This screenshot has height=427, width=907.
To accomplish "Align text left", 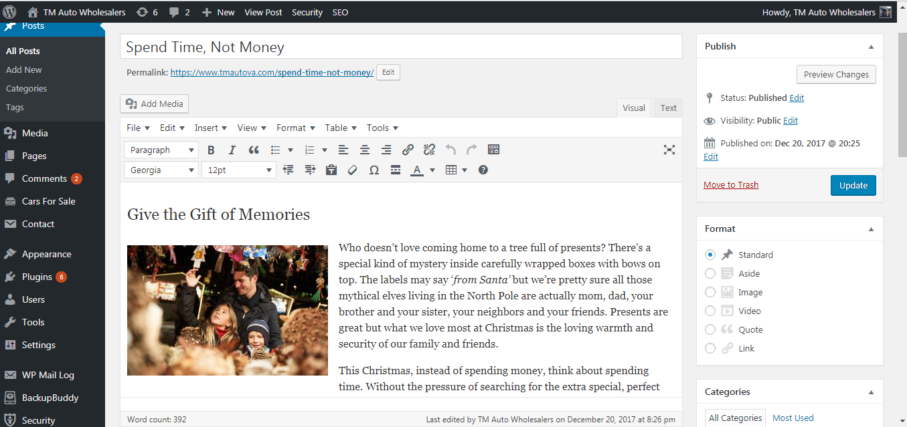I will [x=343, y=150].
